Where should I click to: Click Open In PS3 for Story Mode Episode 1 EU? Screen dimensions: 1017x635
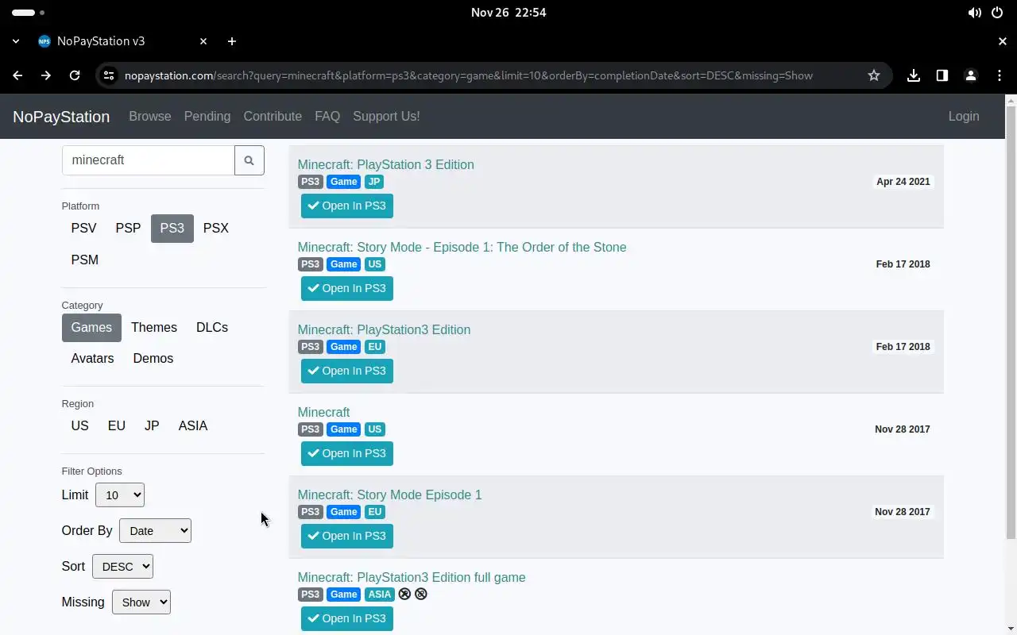click(x=347, y=536)
